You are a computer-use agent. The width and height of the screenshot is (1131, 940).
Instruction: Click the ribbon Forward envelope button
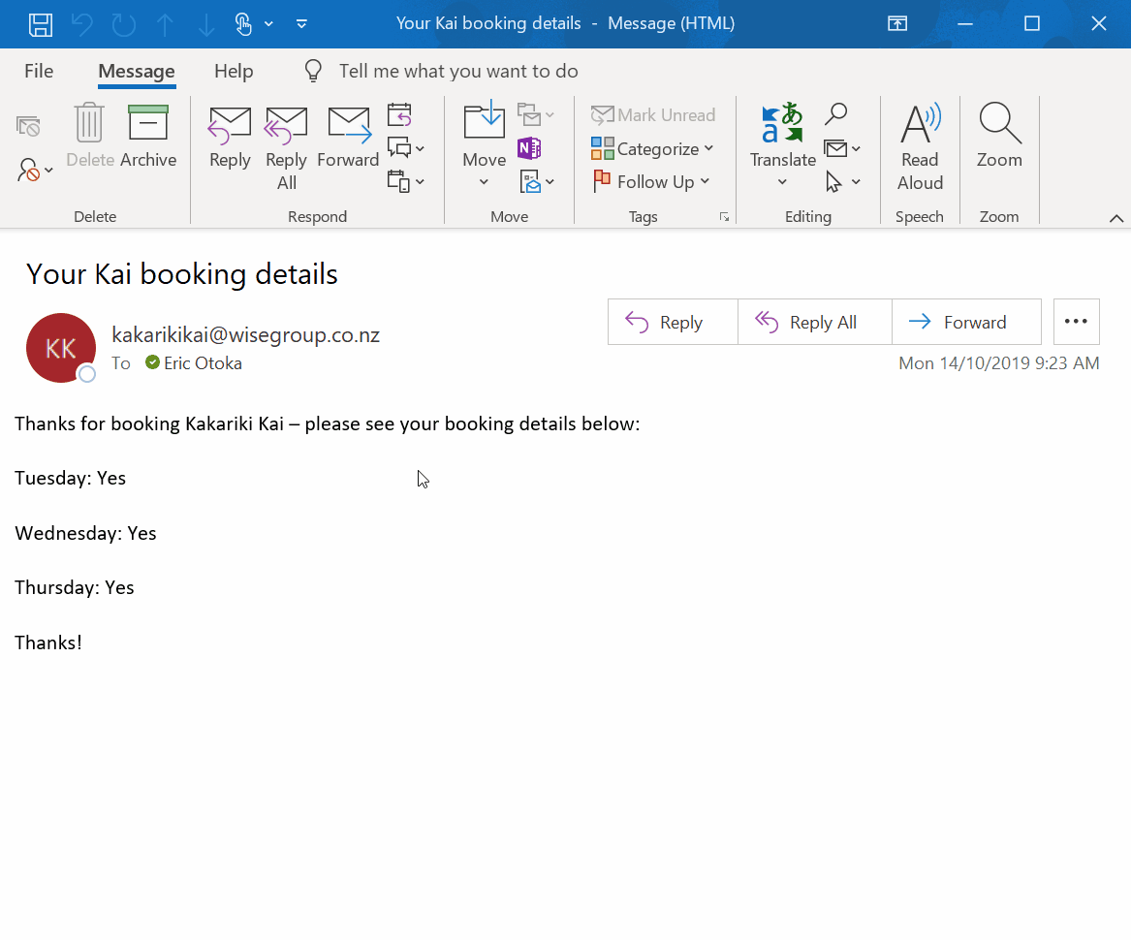coord(348,135)
